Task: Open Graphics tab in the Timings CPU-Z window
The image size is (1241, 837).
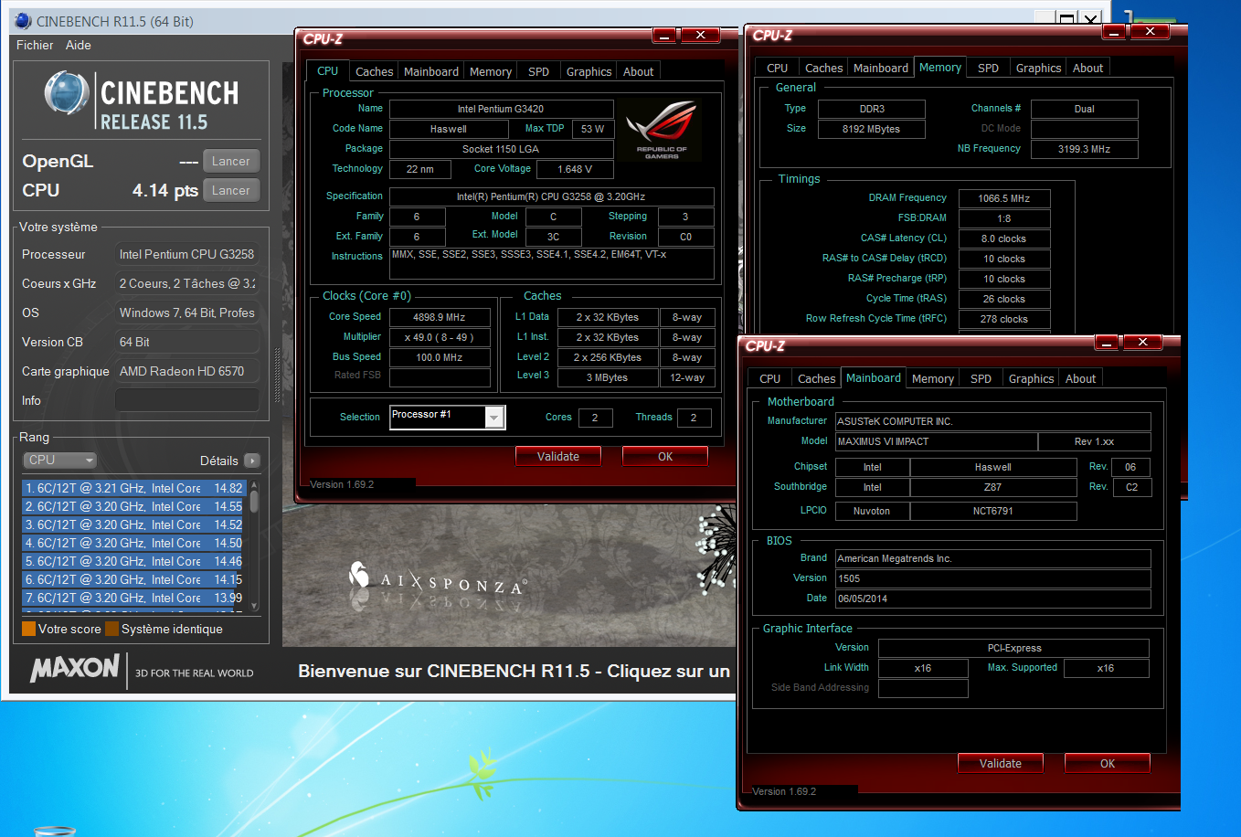Action: [x=1038, y=68]
